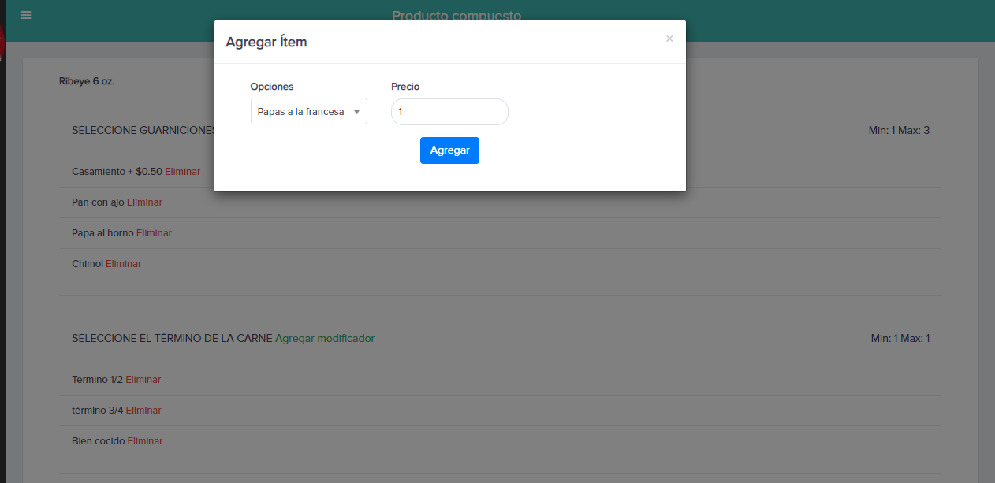Click the Min: 1 Max: 3 label
Image resolution: width=995 pixels, height=483 pixels.
[x=899, y=130]
